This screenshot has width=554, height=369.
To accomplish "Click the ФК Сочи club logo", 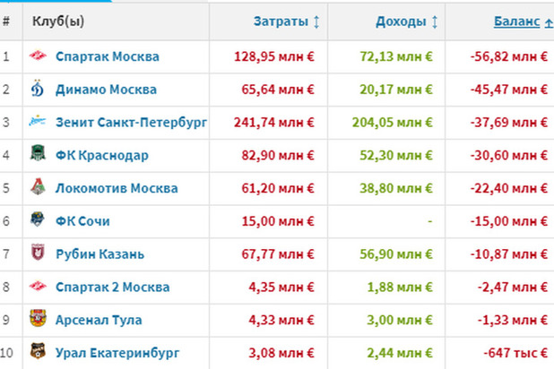I will (x=38, y=219).
